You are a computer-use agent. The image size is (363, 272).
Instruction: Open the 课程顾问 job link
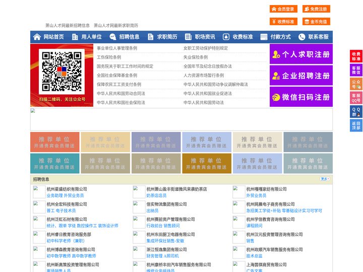[x=255, y=226]
